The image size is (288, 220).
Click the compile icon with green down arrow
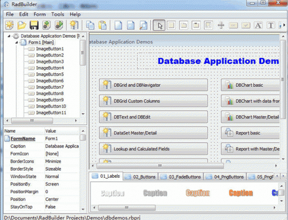pos(47,25)
